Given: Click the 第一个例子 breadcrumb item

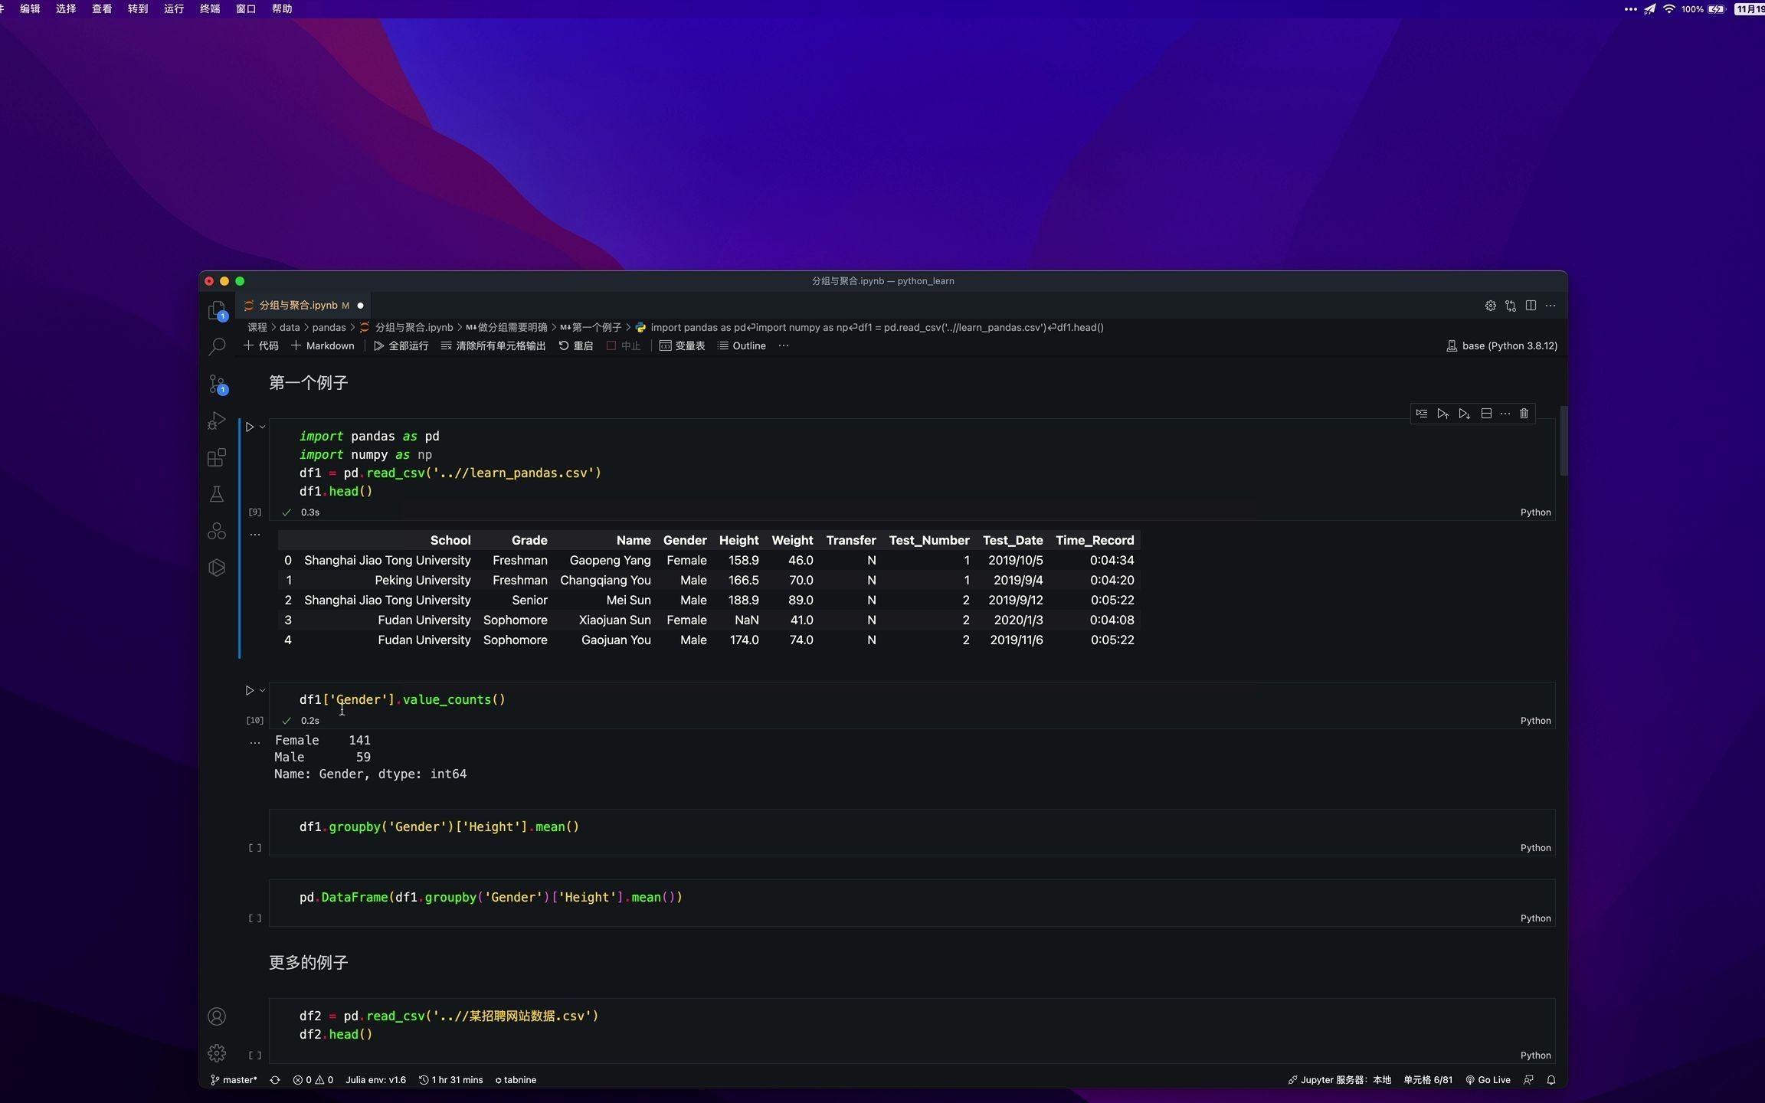Looking at the screenshot, I should 591,328.
